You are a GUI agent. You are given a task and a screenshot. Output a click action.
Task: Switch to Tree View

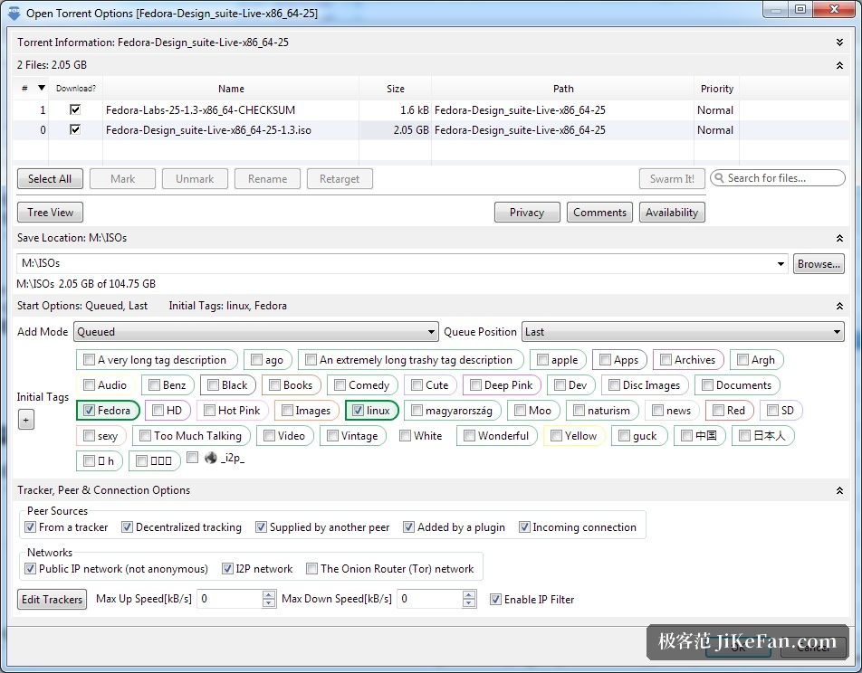click(x=50, y=213)
